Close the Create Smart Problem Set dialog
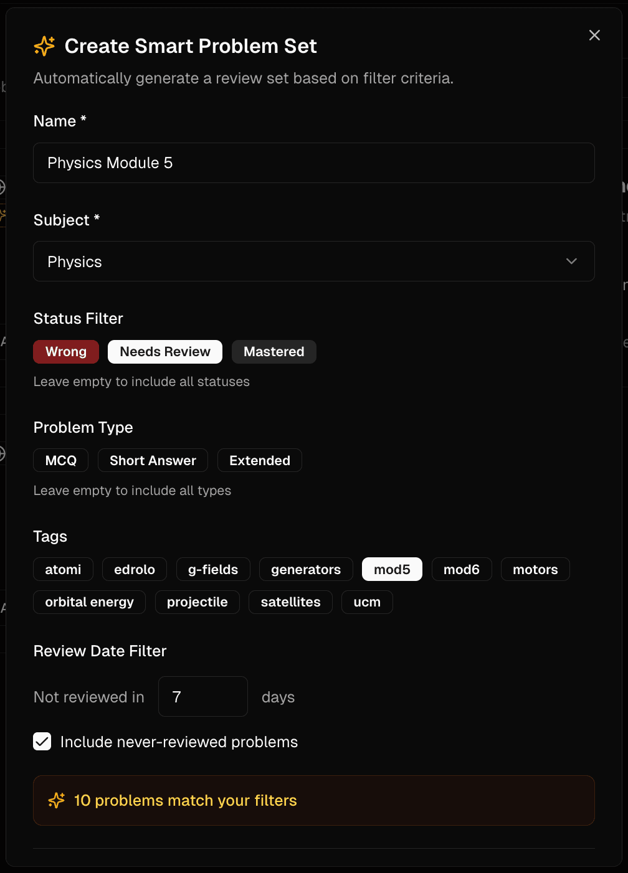 point(594,35)
